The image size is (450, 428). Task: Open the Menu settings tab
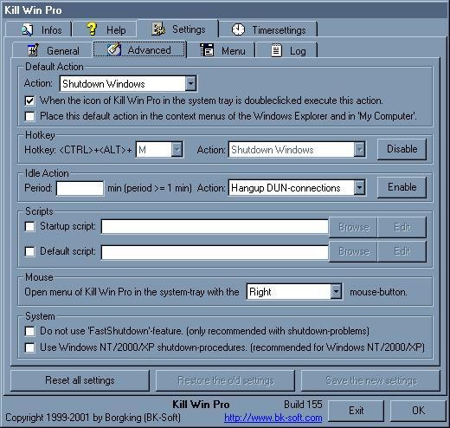(222, 50)
